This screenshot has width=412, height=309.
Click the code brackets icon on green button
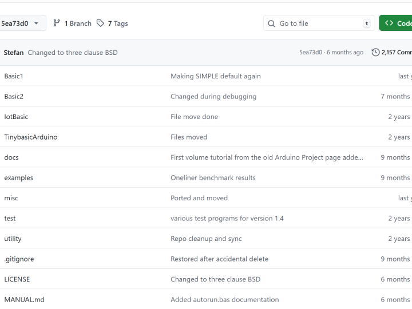pyautogui.click(x=389, y=23)
